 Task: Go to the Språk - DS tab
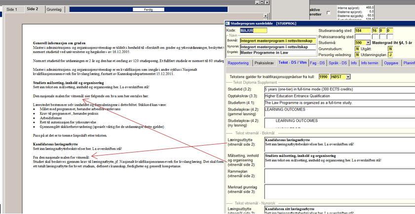point(339,63)
